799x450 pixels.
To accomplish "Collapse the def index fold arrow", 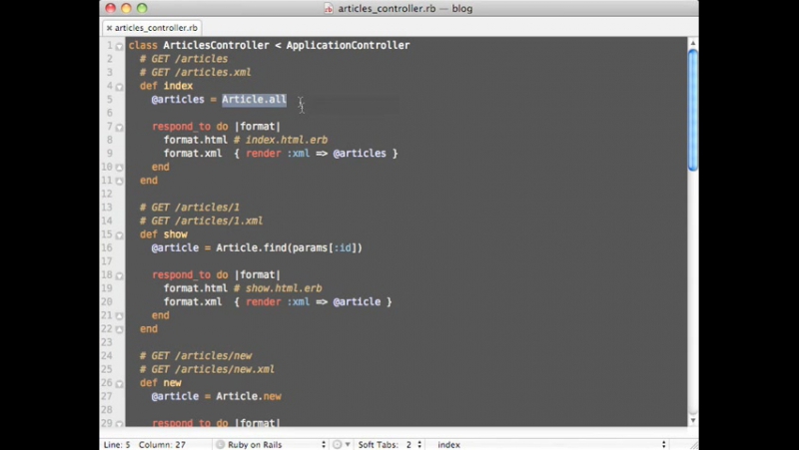I will point(119,87).
